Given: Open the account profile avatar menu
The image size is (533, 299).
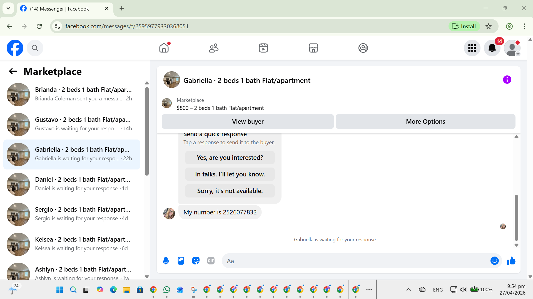Looking at the screenshot, I should [512, 48].
